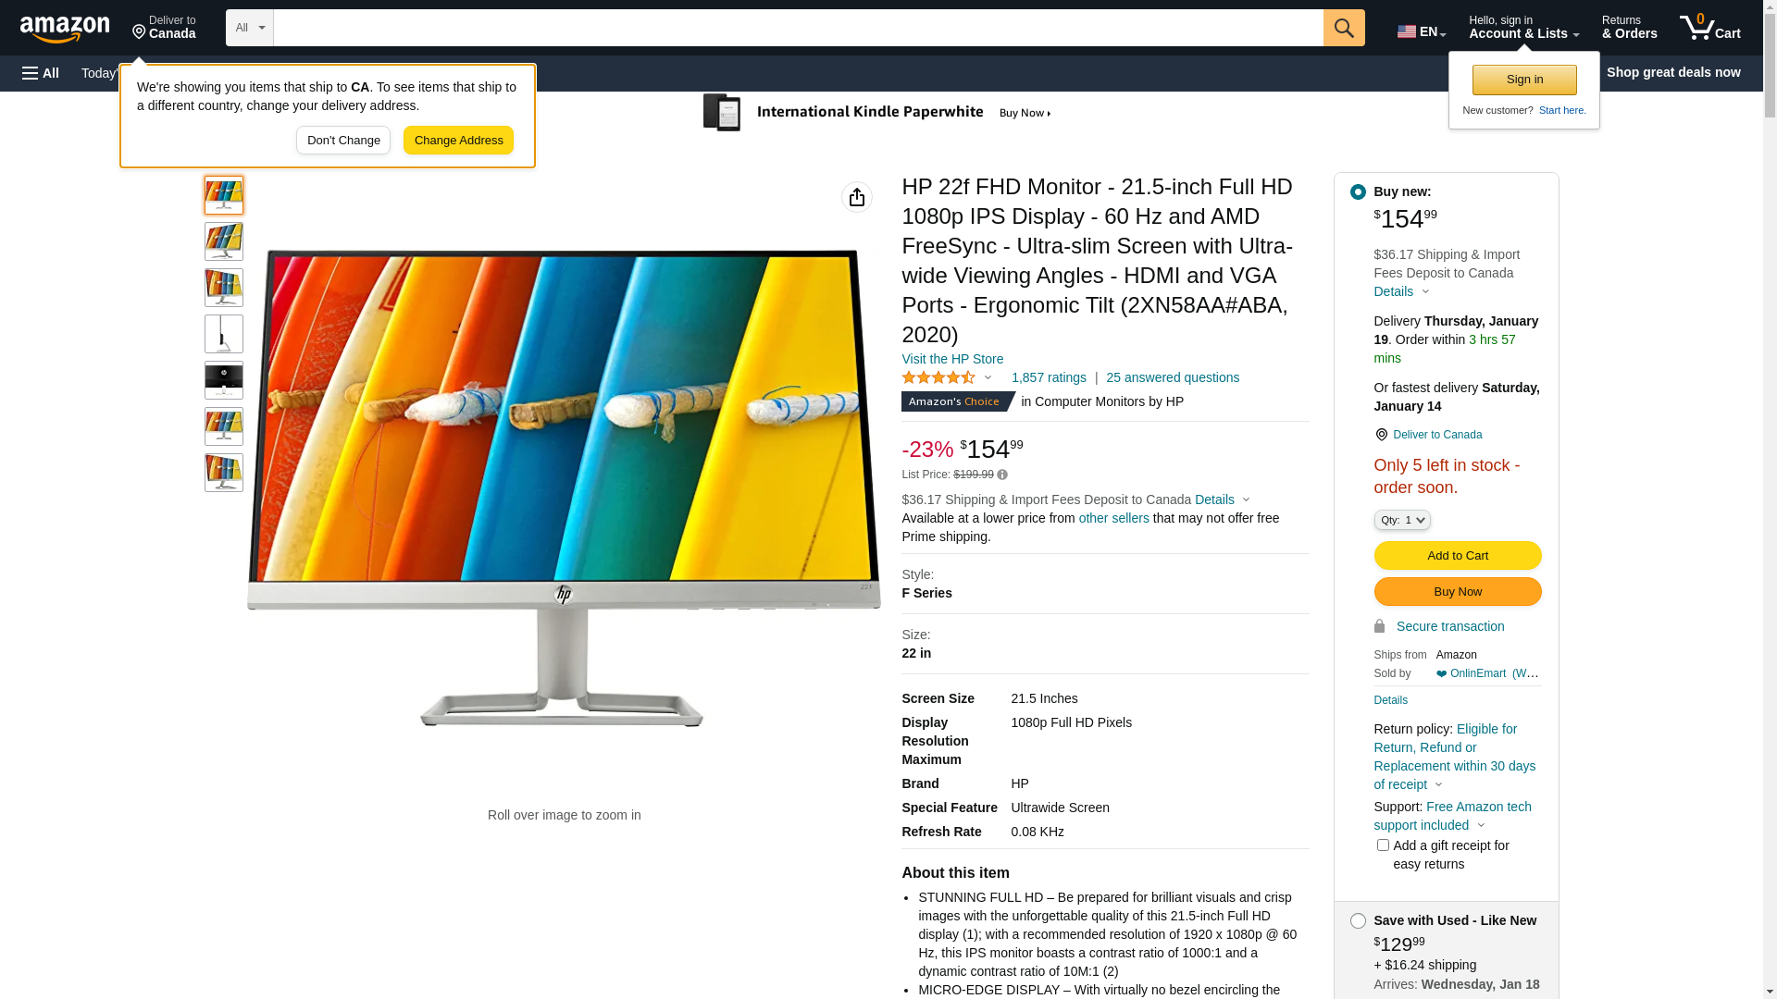Image resolution: width=1777 pixels, height=999 pixels.
Task: Click the share icon on product image
Action: coord(857,197)
